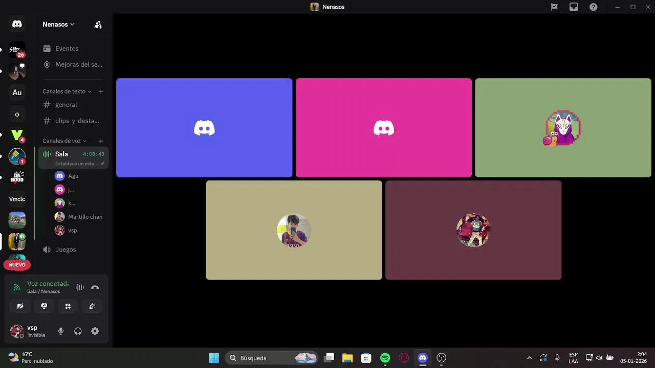Add channel with plus next to Canales de voz
This screenshot has width=655, height=368.
coord(101,141)
